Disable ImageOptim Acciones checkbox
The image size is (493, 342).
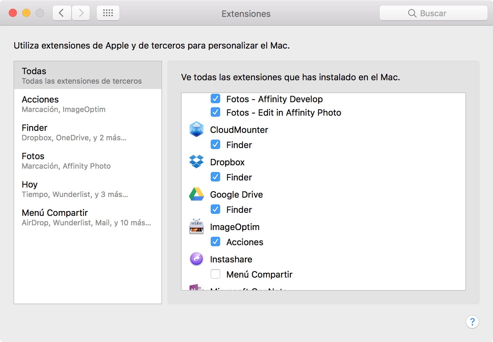215,241
